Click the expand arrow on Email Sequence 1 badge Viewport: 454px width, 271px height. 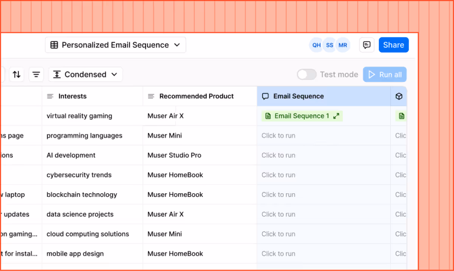(336, 116)
